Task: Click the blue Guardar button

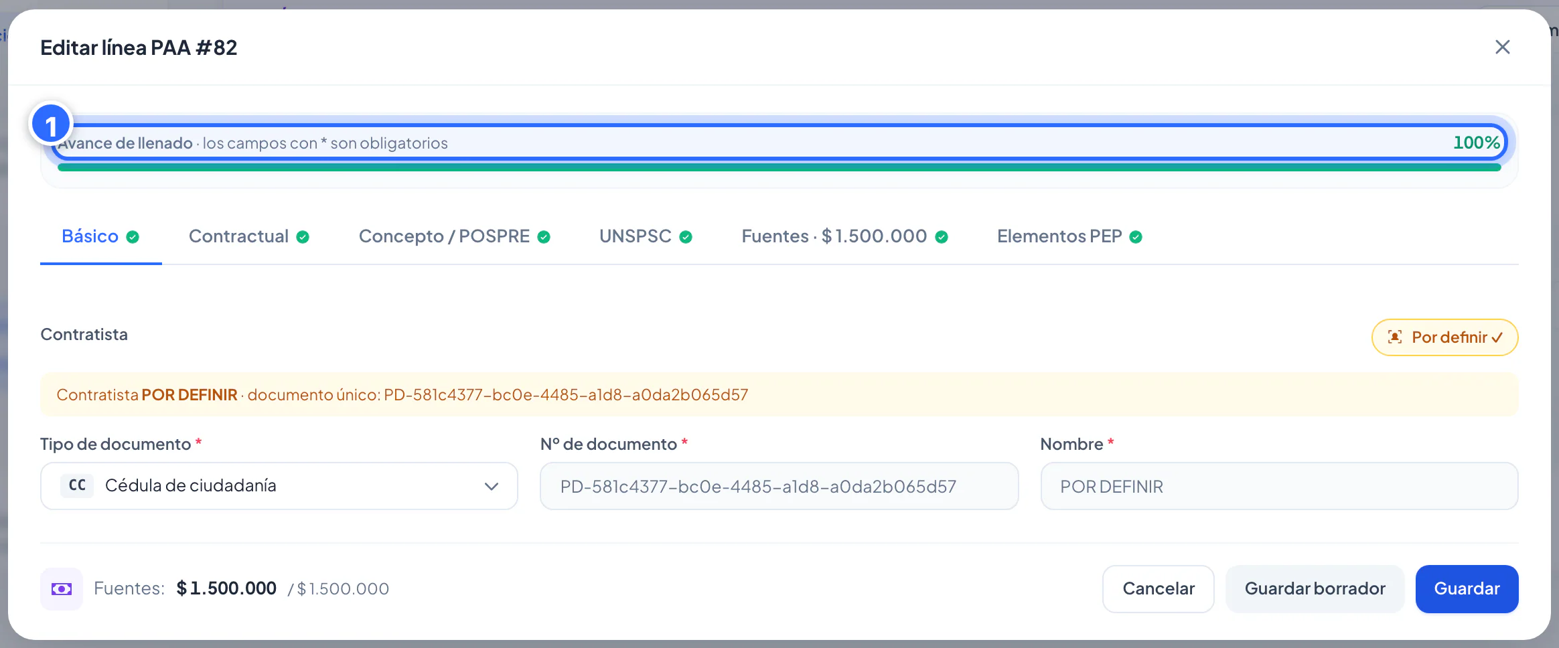Action: 1467,588
